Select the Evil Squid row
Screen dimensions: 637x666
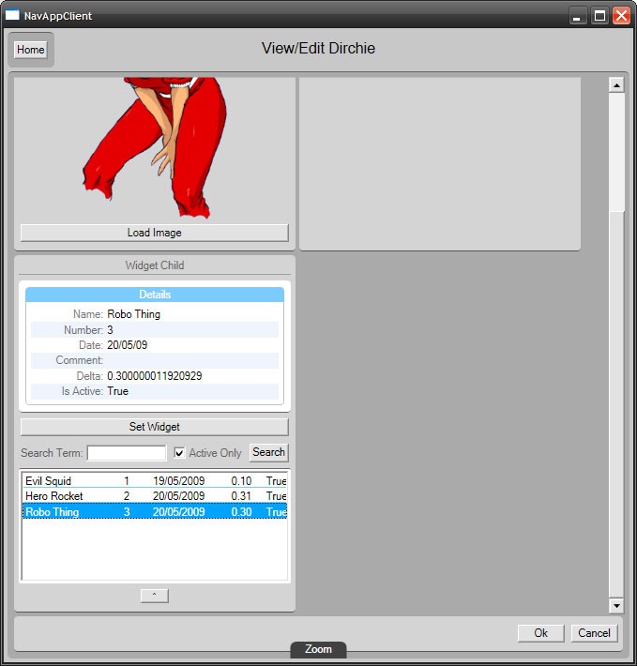coord(154,481)
